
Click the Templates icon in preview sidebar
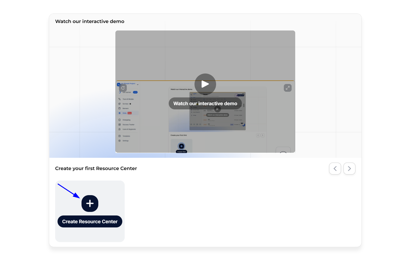pos(120,136)
